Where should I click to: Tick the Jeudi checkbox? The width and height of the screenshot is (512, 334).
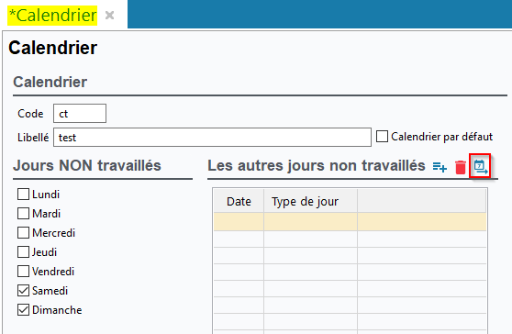tap(23, 251)
